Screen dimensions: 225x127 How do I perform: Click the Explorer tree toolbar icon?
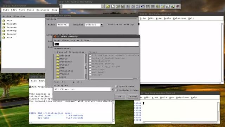(x=158, y=6)
